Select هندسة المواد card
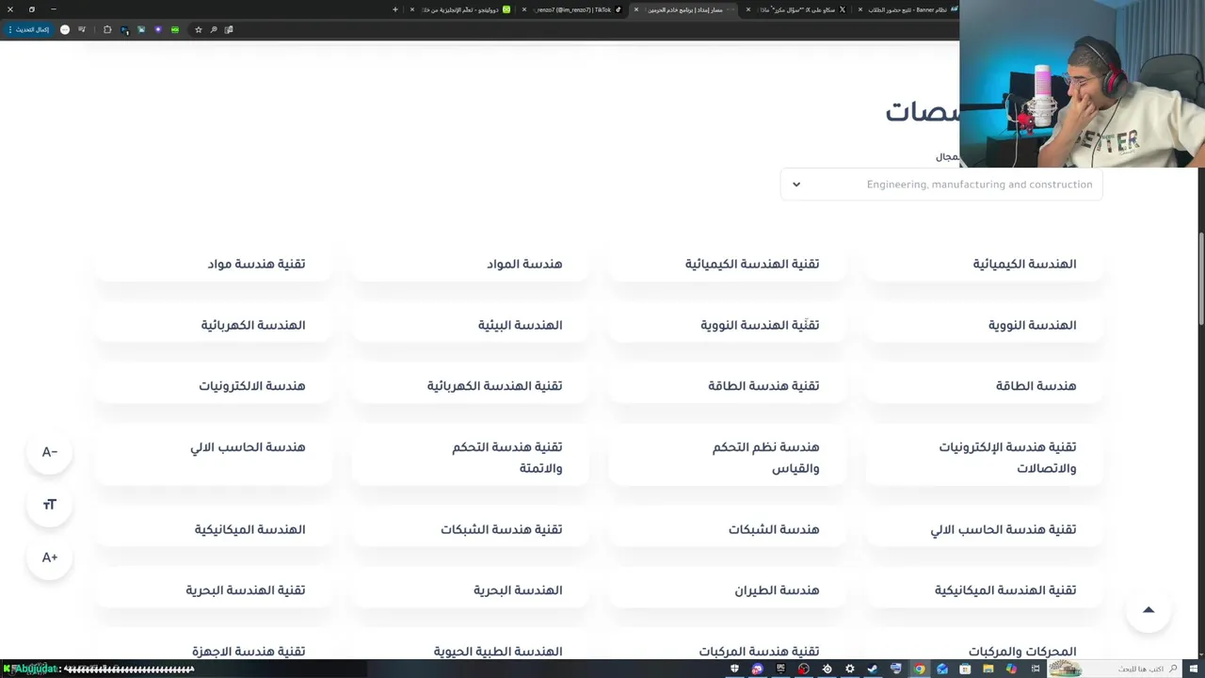This screenshot has width=1205, height=678. click(470, 264)
